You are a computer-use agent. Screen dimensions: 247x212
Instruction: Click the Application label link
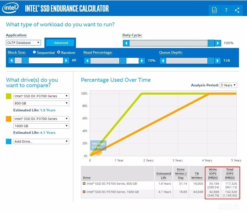16,35
